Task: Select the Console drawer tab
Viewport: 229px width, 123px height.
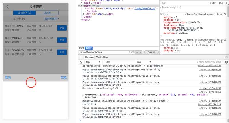Action: 89,57
